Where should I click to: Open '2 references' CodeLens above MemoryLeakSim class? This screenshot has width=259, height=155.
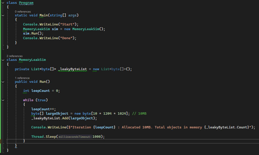(15, 56)
